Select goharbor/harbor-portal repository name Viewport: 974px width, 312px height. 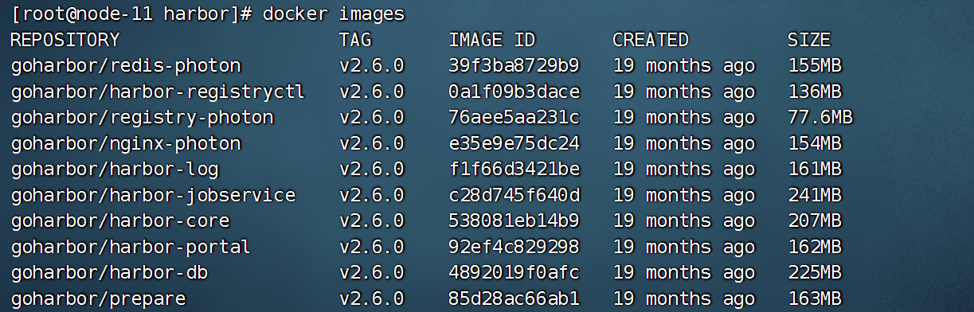131,248
